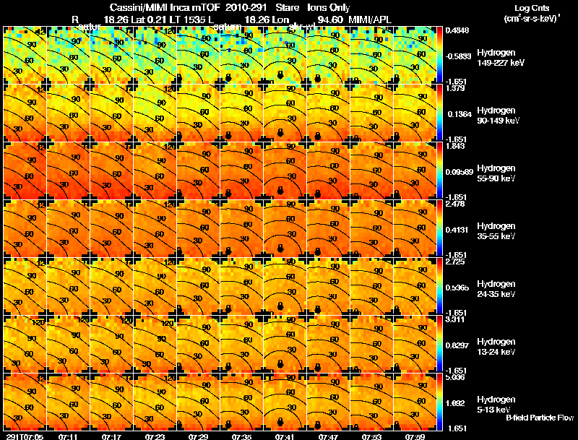Viewport: 578px width, 440px height.
Task: Click the color bar for Hydrogen 90-149 keV
Action: (439, 113)
